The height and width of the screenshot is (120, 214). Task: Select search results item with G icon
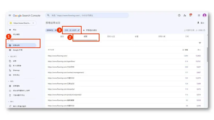(21, 45)
